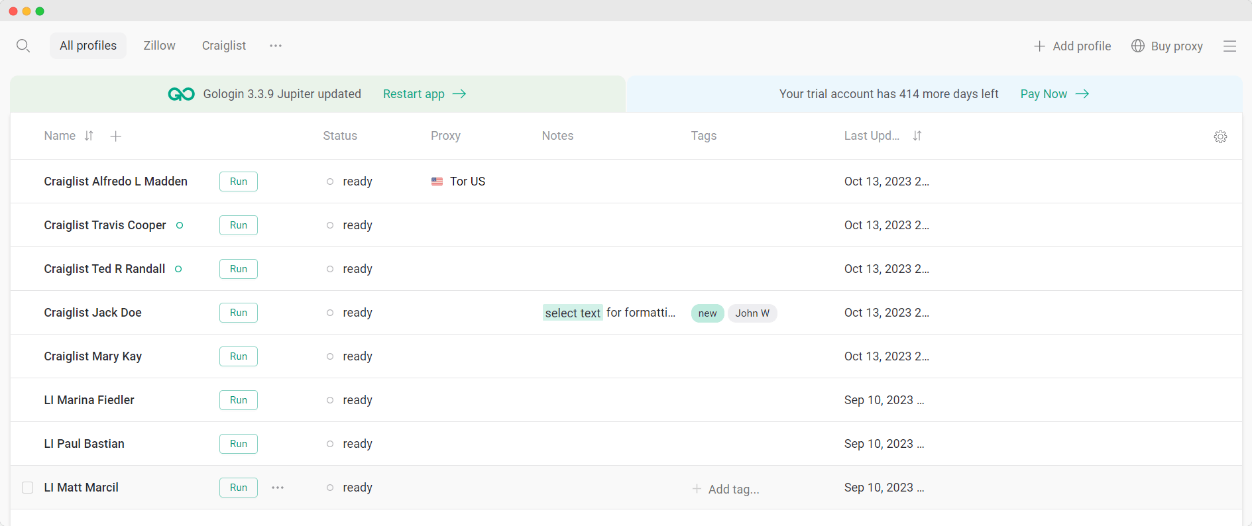Viewport: 1252px width, 526px height.
Task: Open the Tor US proxy selector
Action: (459, 182)
